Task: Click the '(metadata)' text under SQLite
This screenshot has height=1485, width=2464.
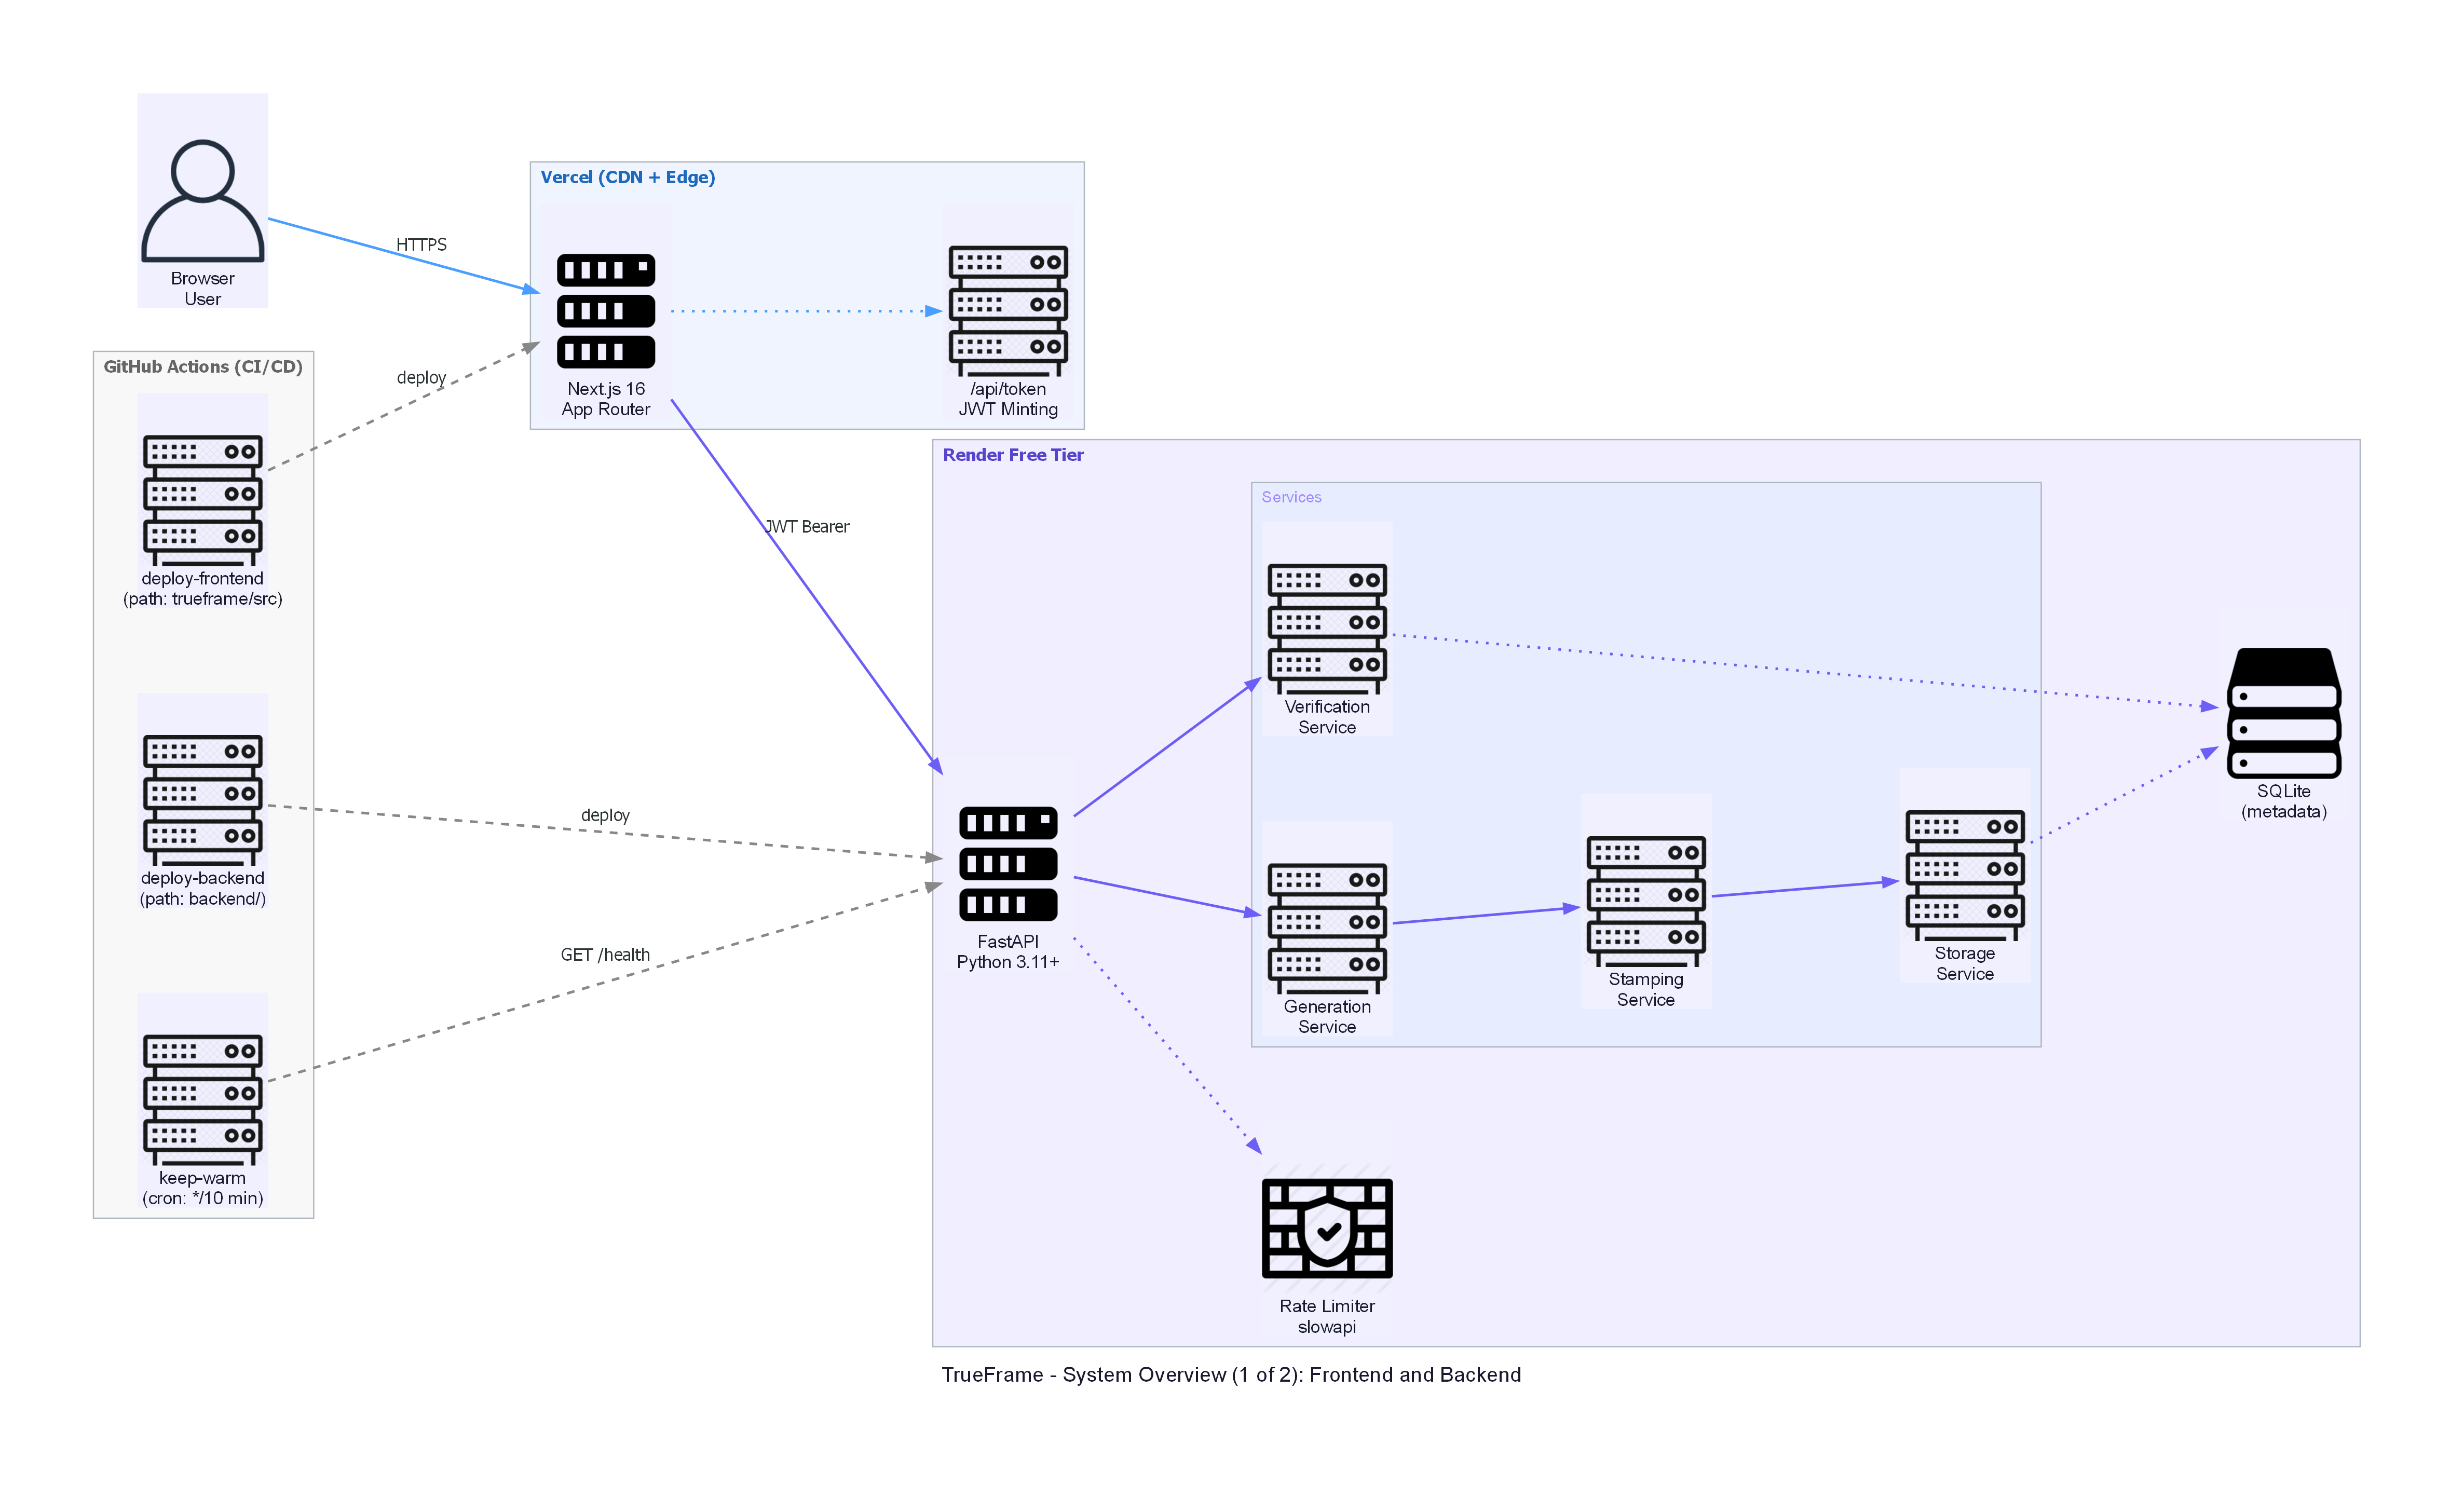Action: pyautogui.click(x=2284, y=812)
